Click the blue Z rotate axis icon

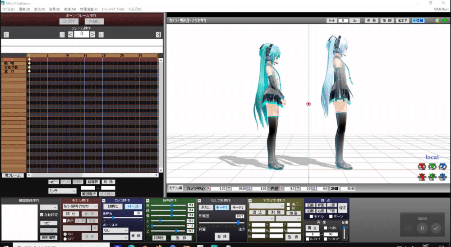[x=443, y=166]
